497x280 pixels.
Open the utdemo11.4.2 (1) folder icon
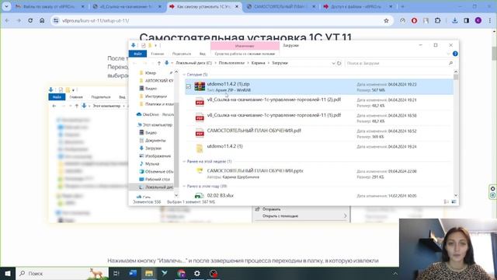[200, 149]
